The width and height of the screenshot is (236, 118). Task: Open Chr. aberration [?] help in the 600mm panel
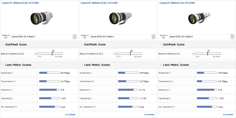click(173, 107)
